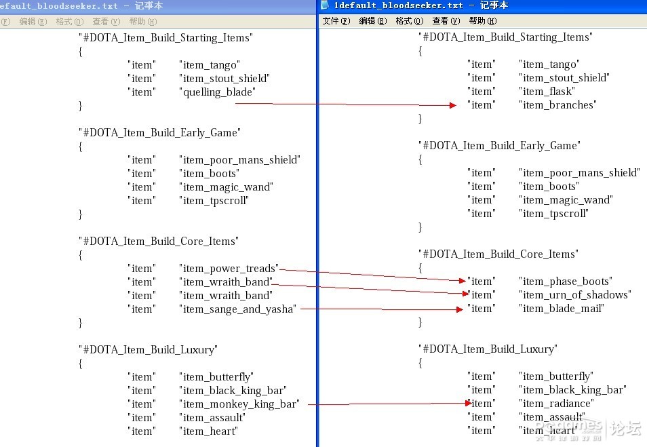Click "item_tpscroll" in the left window
The image size is (647, 447).
click(x=214, y=201)
